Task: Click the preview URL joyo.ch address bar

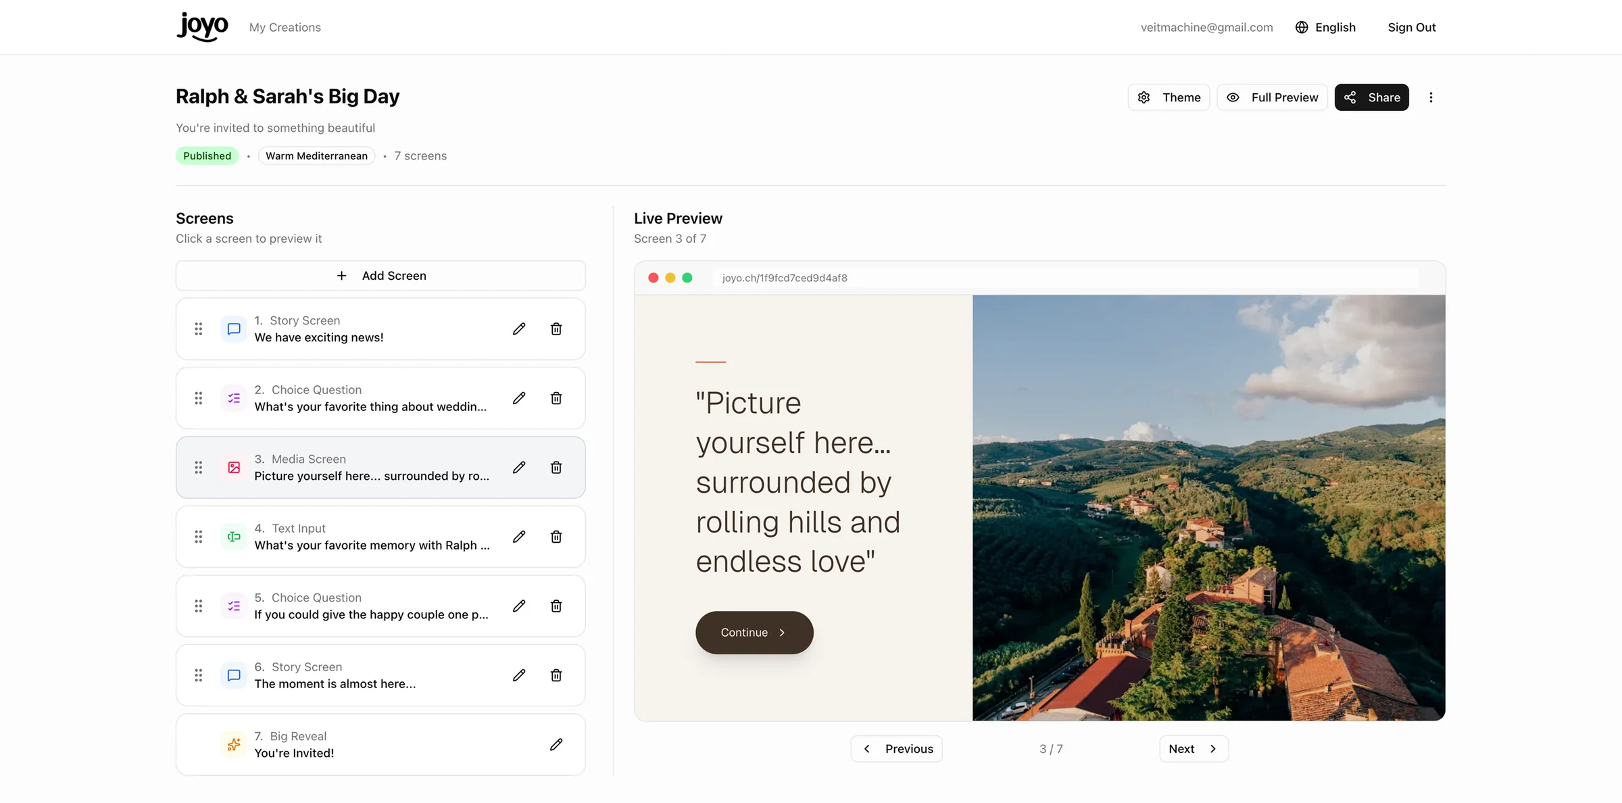Action: (1065, 278)
